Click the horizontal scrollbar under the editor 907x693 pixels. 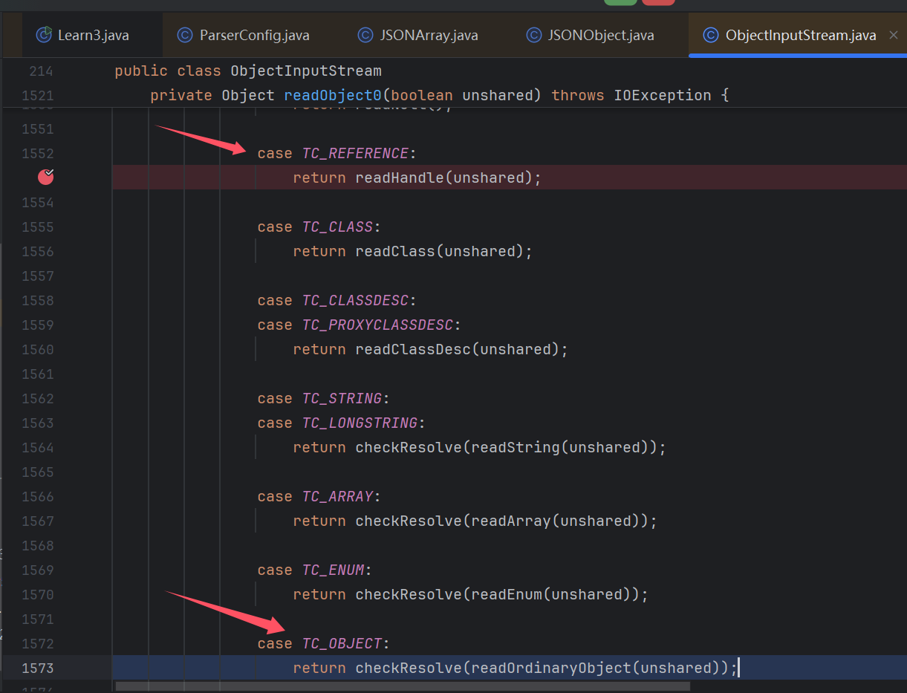(403, 686)
